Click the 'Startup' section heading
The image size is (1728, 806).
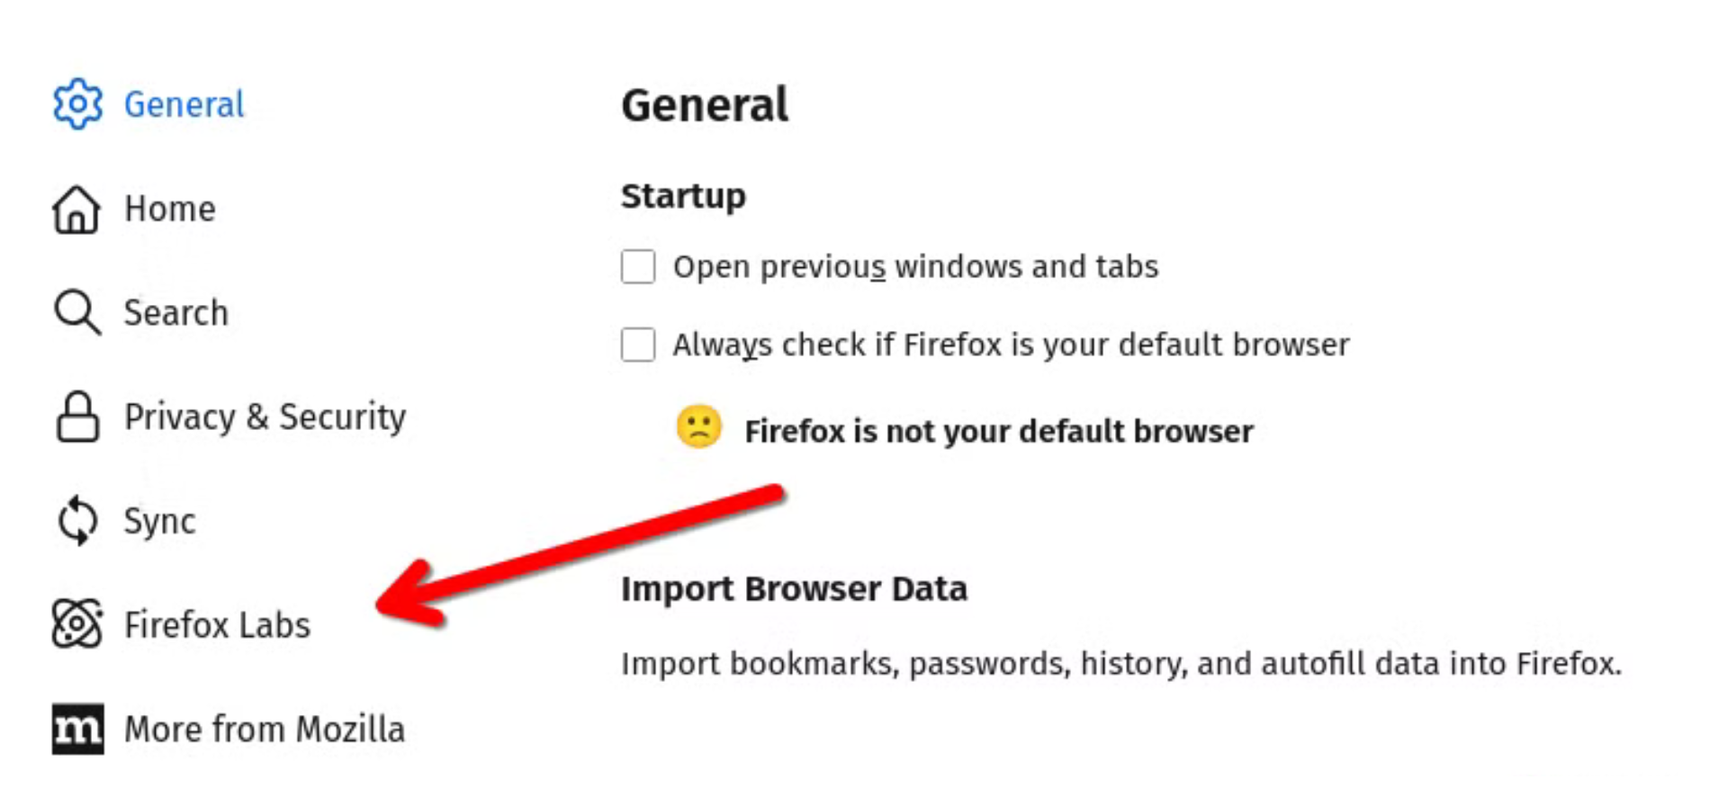[x=683, y=195]
